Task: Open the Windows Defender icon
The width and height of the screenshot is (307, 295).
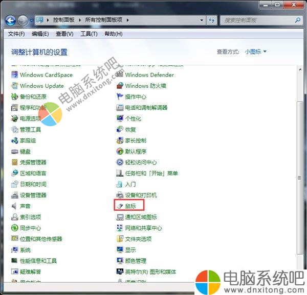Action: (x=120, y=75)
